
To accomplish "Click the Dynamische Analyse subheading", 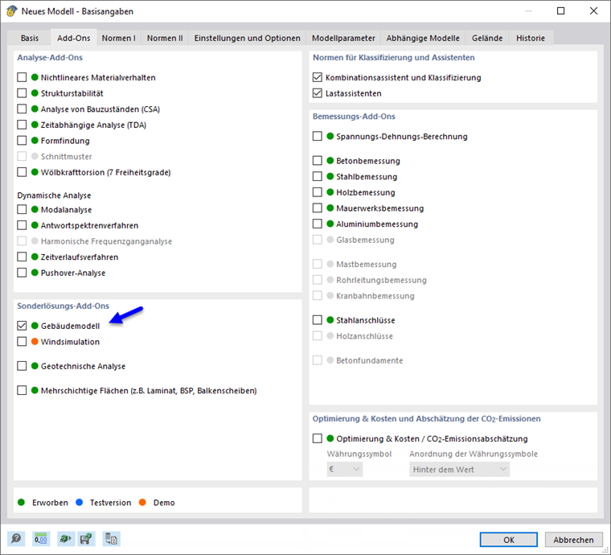I will pyautogui.click(x=54, y=195).
